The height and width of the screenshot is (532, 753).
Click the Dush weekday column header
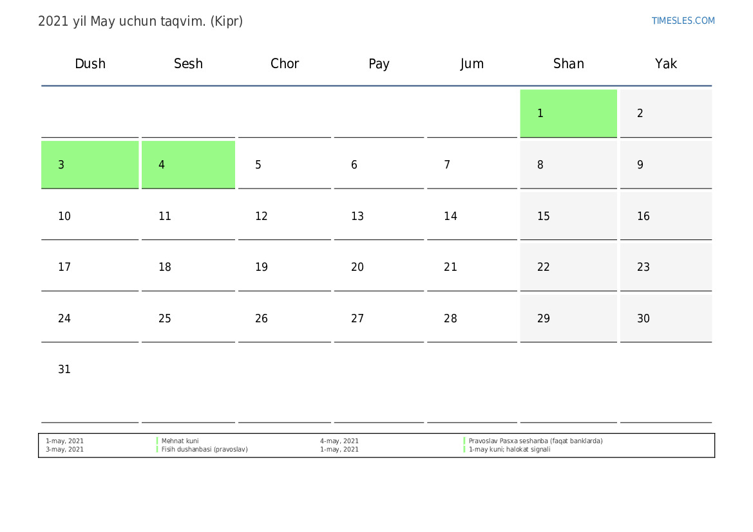[90, 64]
